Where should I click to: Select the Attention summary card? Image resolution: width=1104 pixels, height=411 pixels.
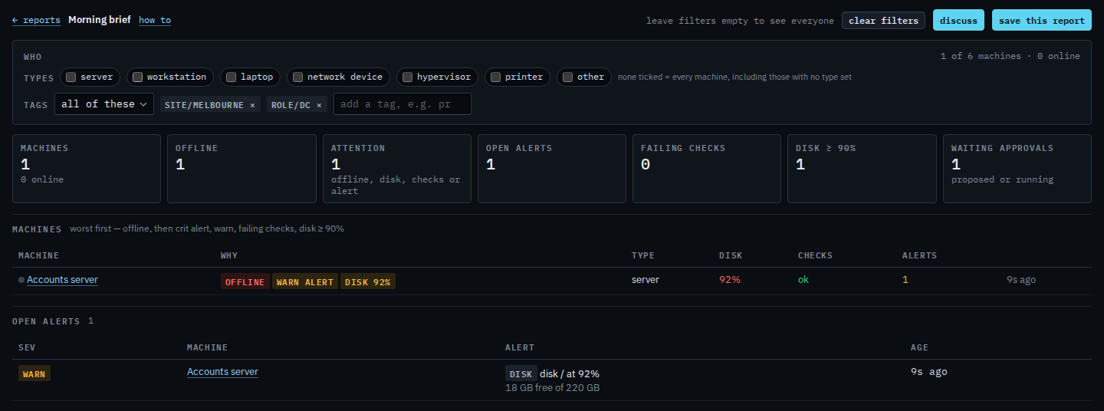coord(397,169)
